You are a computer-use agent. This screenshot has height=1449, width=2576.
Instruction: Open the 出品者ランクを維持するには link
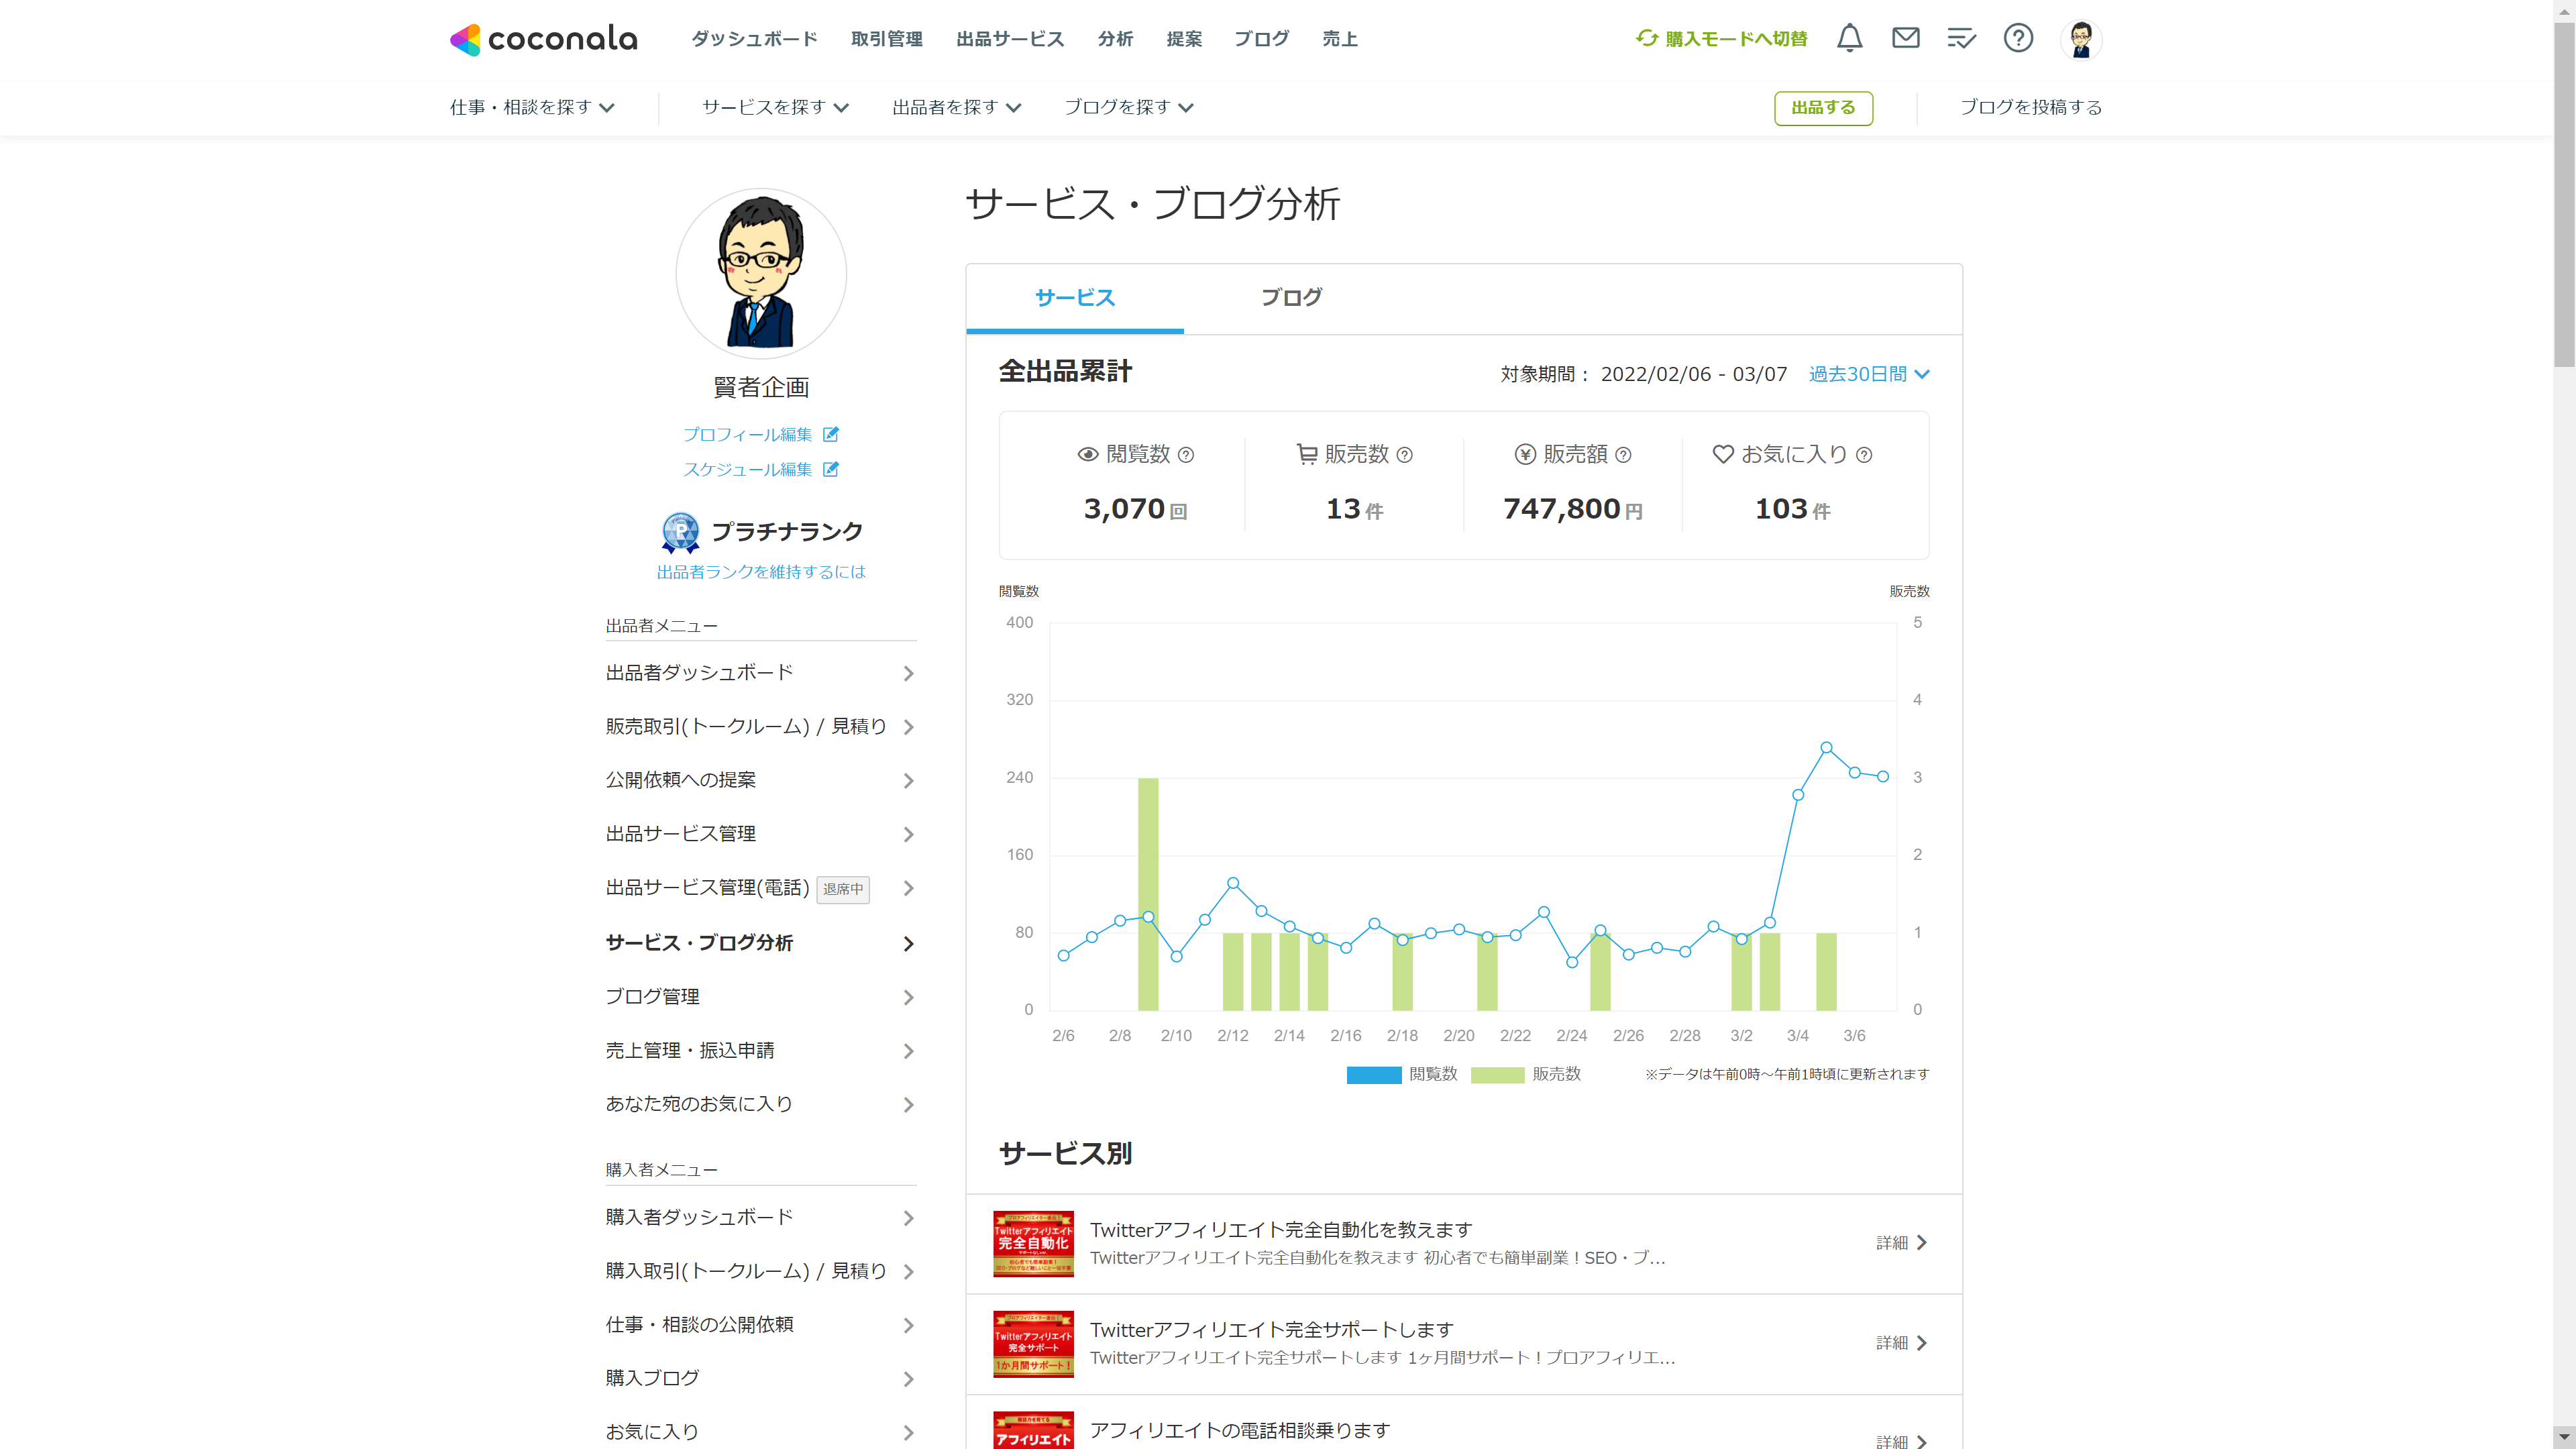point(760,572)
